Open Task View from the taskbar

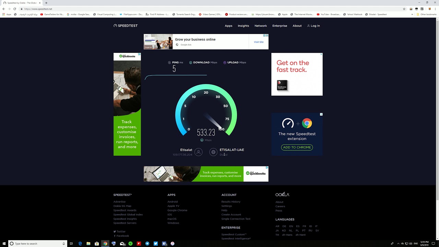pyautogui.click(x=71, y=244)
